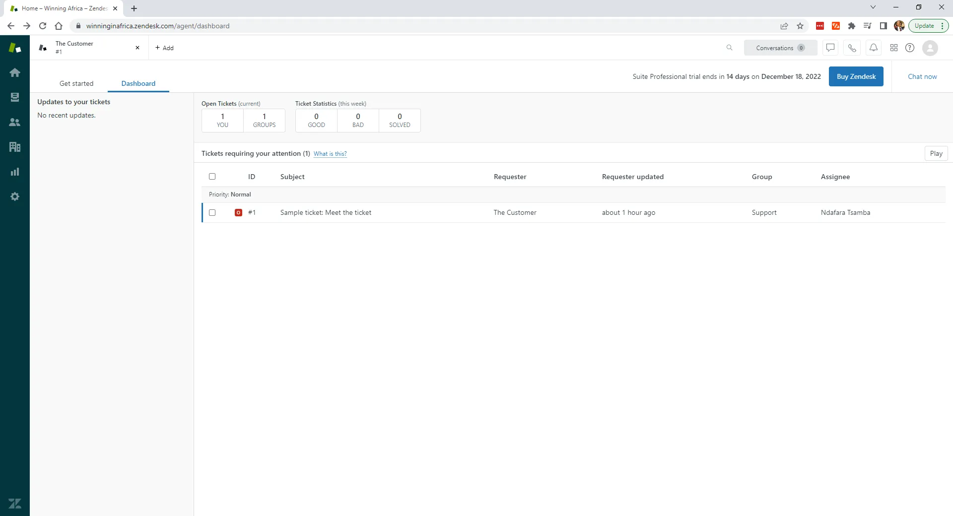Click GOOD ticket statistics box
Image resolution: width=953 pixels, height=516 pixels.
pyautogui.click(x=316, y=121)
